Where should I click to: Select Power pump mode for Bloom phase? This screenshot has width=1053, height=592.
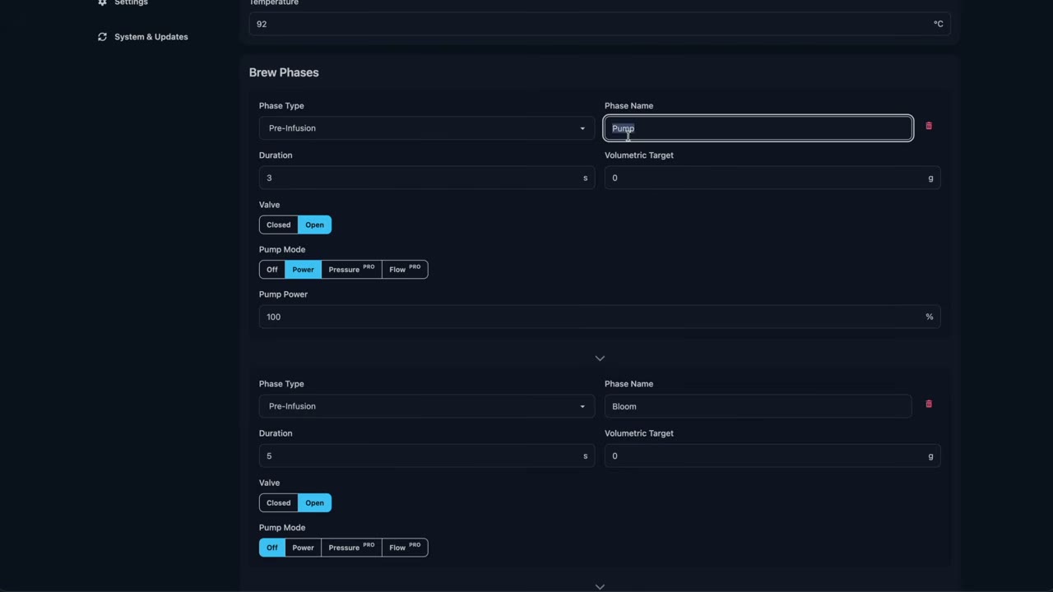click(304, 548)
